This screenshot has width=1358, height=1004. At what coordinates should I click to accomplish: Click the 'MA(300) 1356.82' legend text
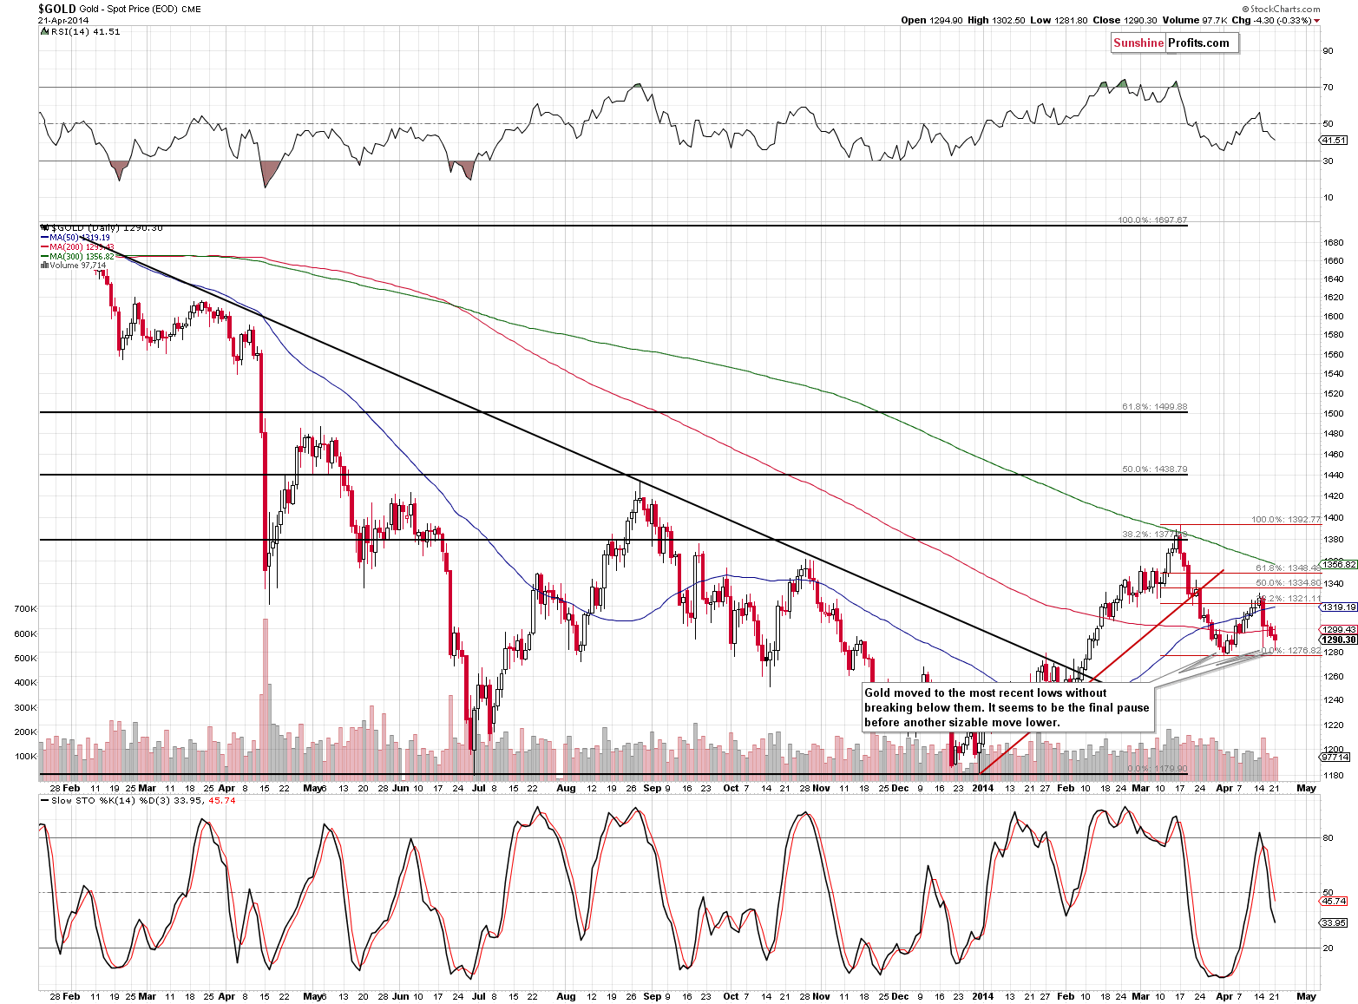coord(82,257)
